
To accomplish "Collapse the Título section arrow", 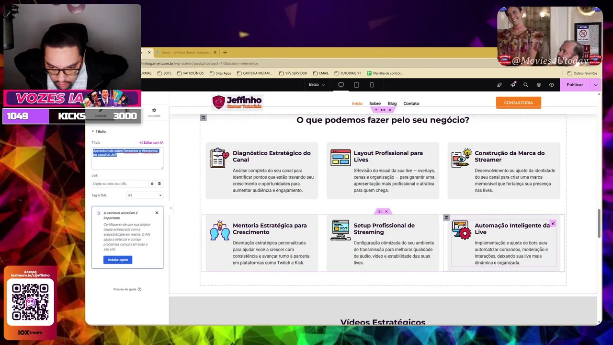I will [93, 131].
